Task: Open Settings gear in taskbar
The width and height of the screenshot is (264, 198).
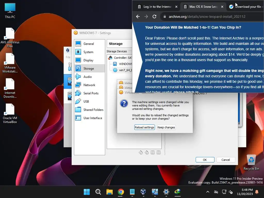Action: click(x=166, y=192)
